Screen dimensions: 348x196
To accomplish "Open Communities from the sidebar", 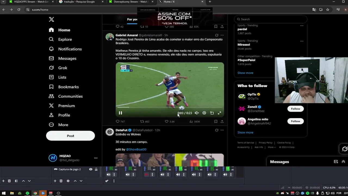I will (66, 96).
